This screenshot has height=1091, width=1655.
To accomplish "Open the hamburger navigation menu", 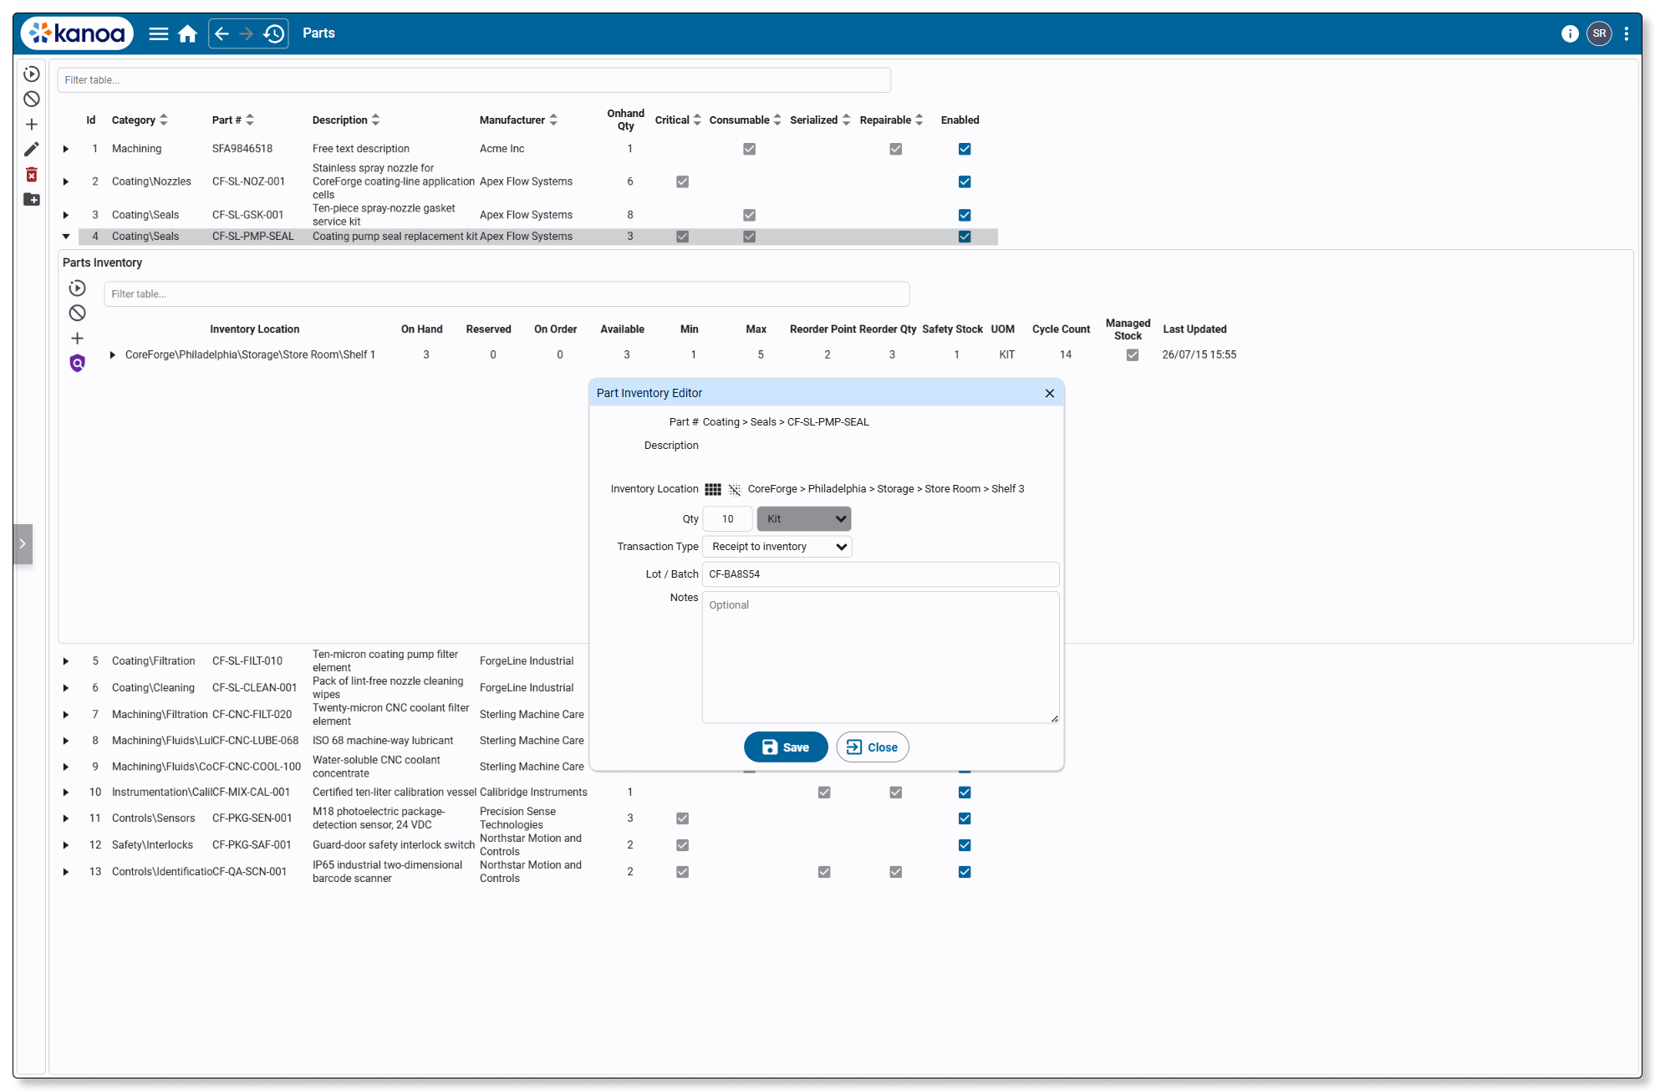I will click(159, 33).
